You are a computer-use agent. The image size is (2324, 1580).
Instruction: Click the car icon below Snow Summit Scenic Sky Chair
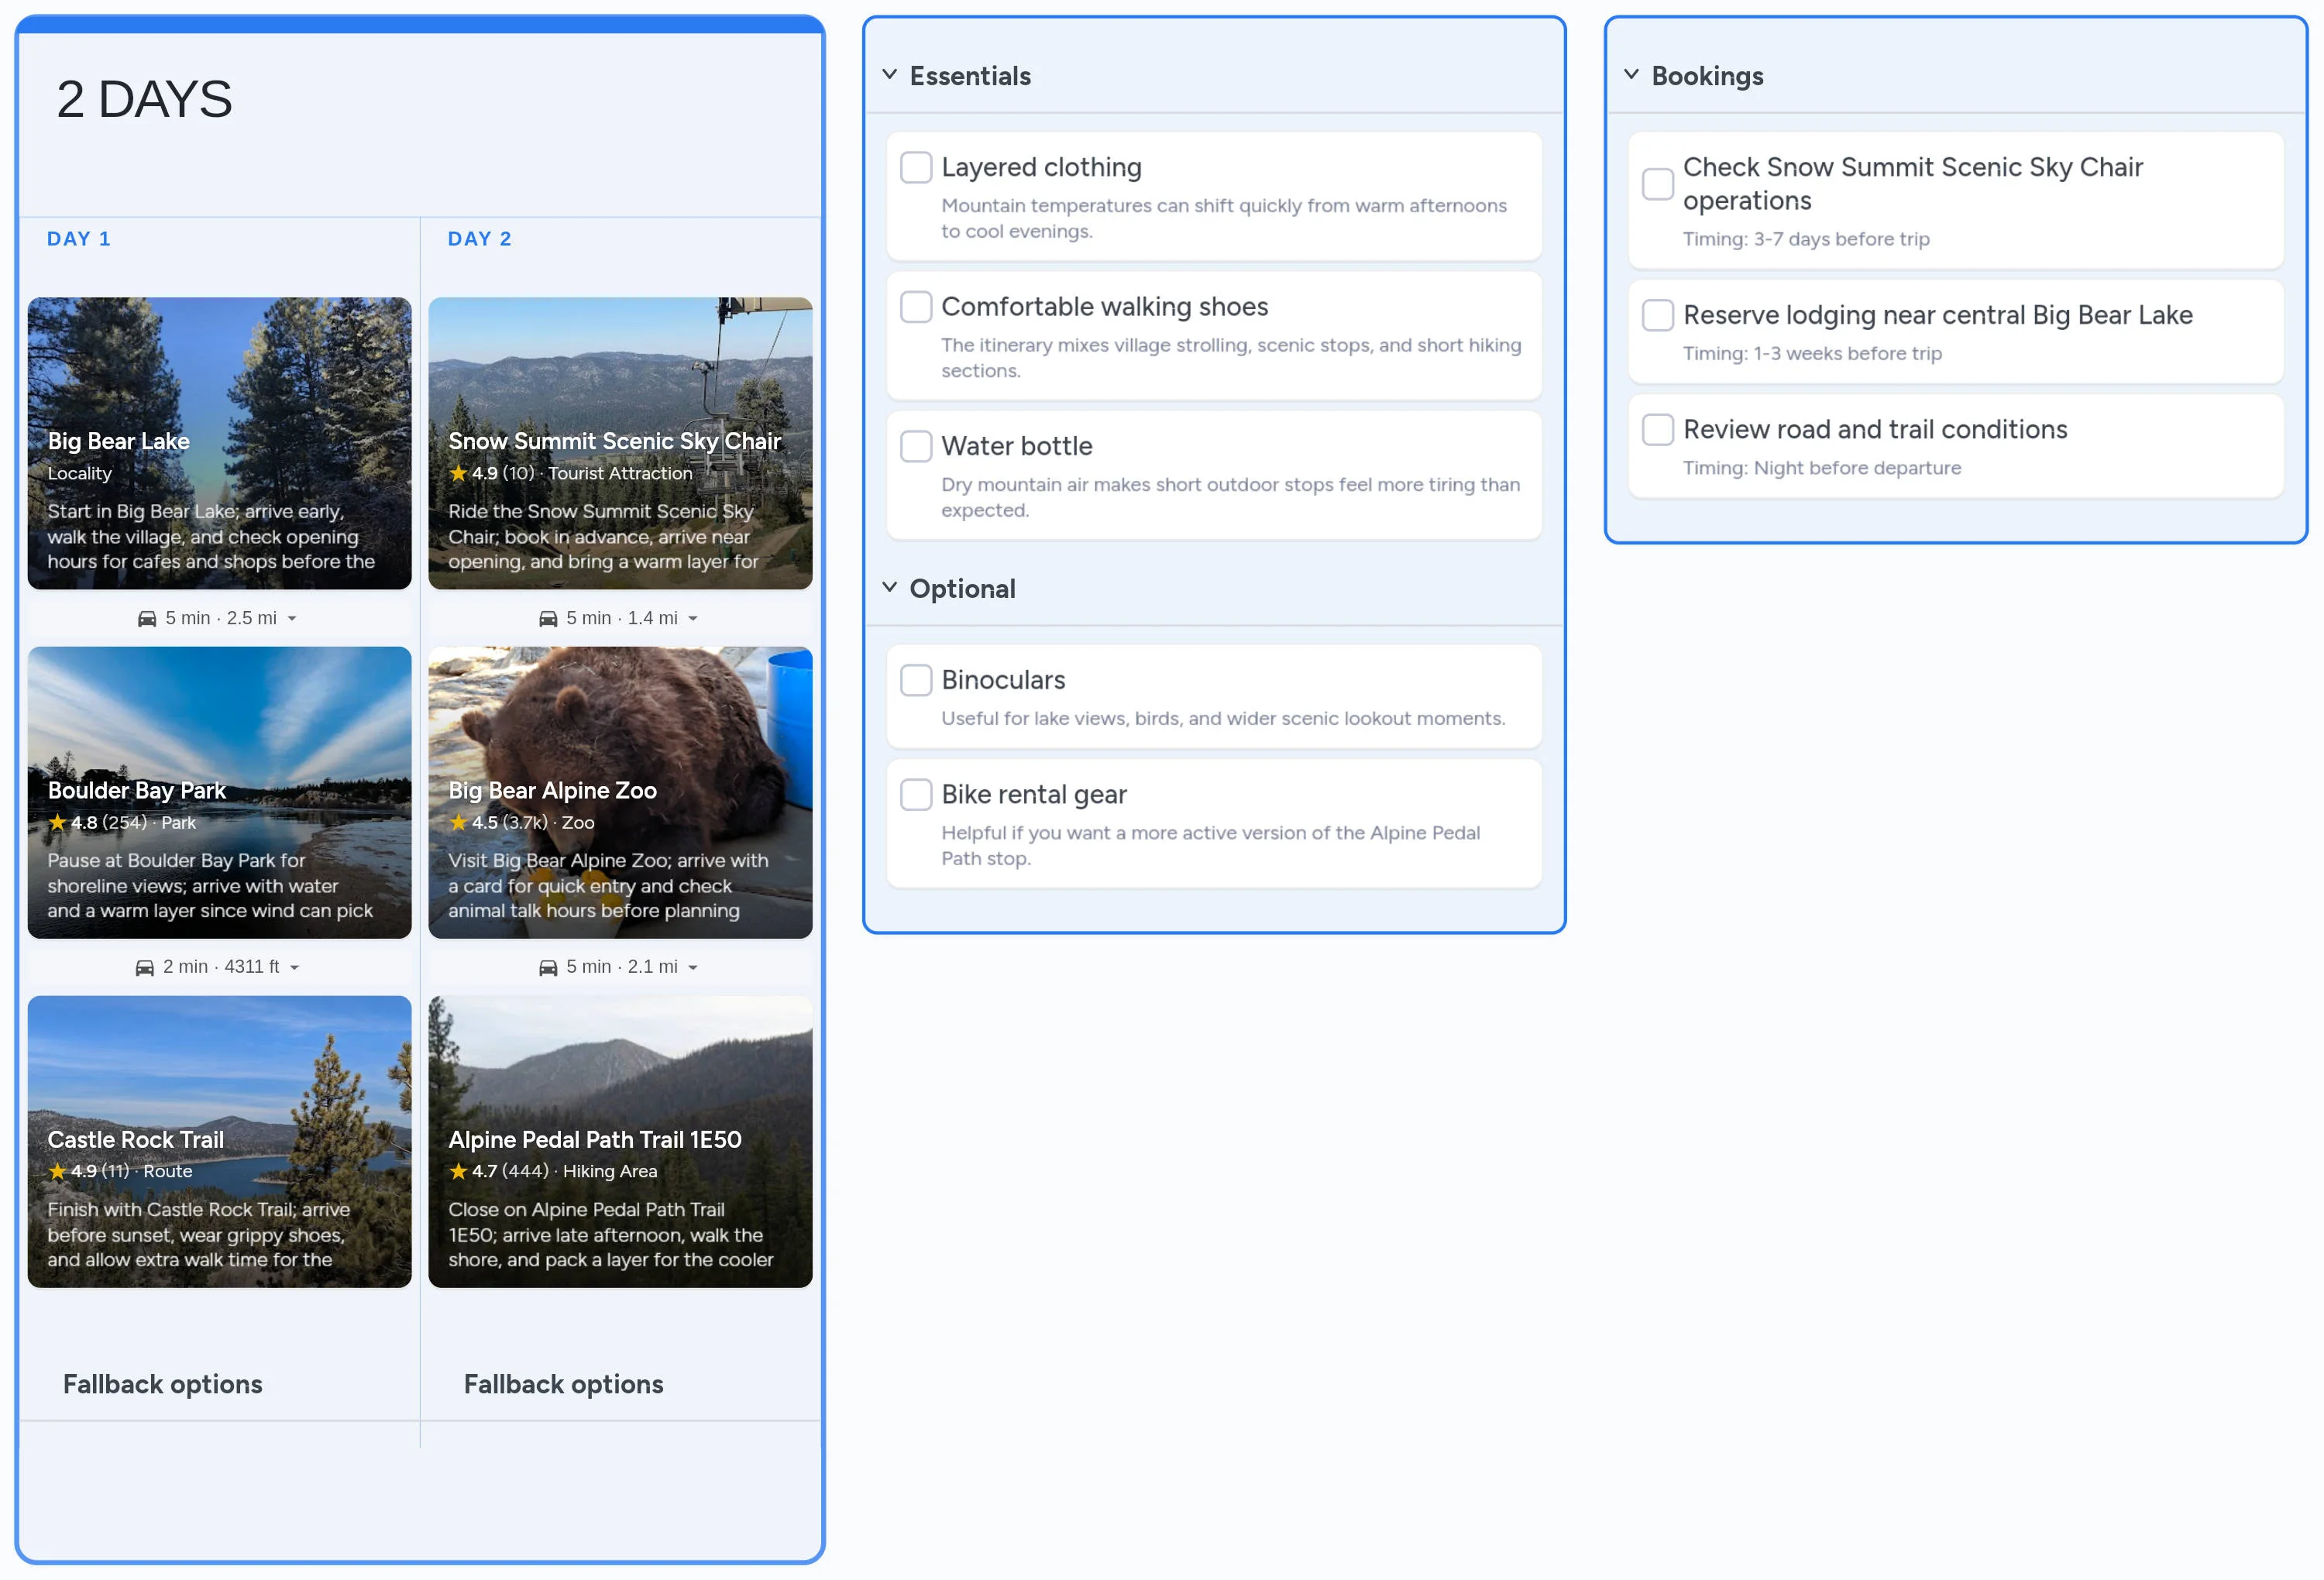pos(548,618)
